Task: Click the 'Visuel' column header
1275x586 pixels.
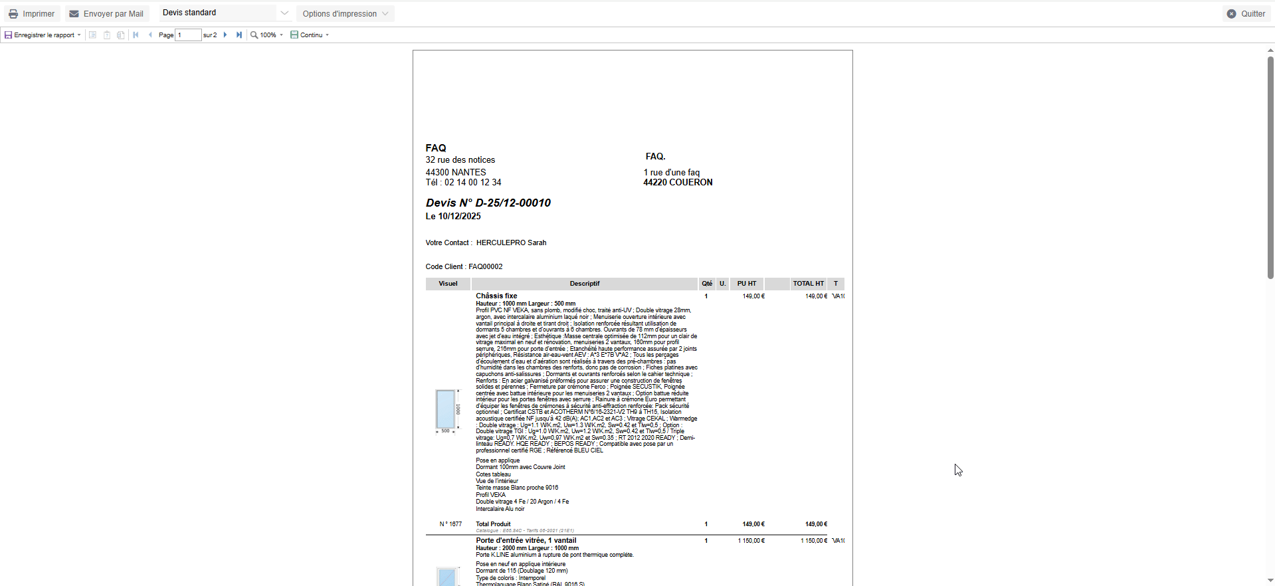Action: (x=448, y=284)
